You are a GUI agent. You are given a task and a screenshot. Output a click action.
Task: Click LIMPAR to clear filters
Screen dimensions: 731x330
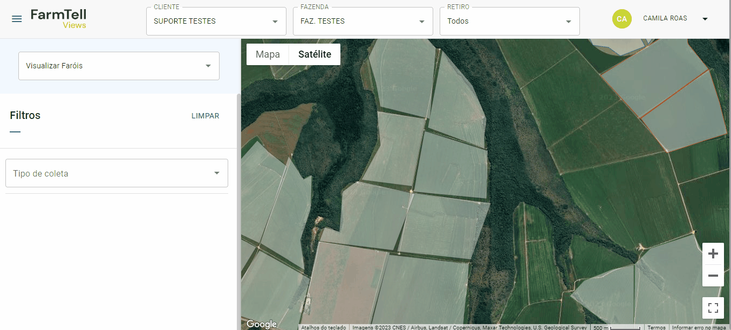point(205,116)
